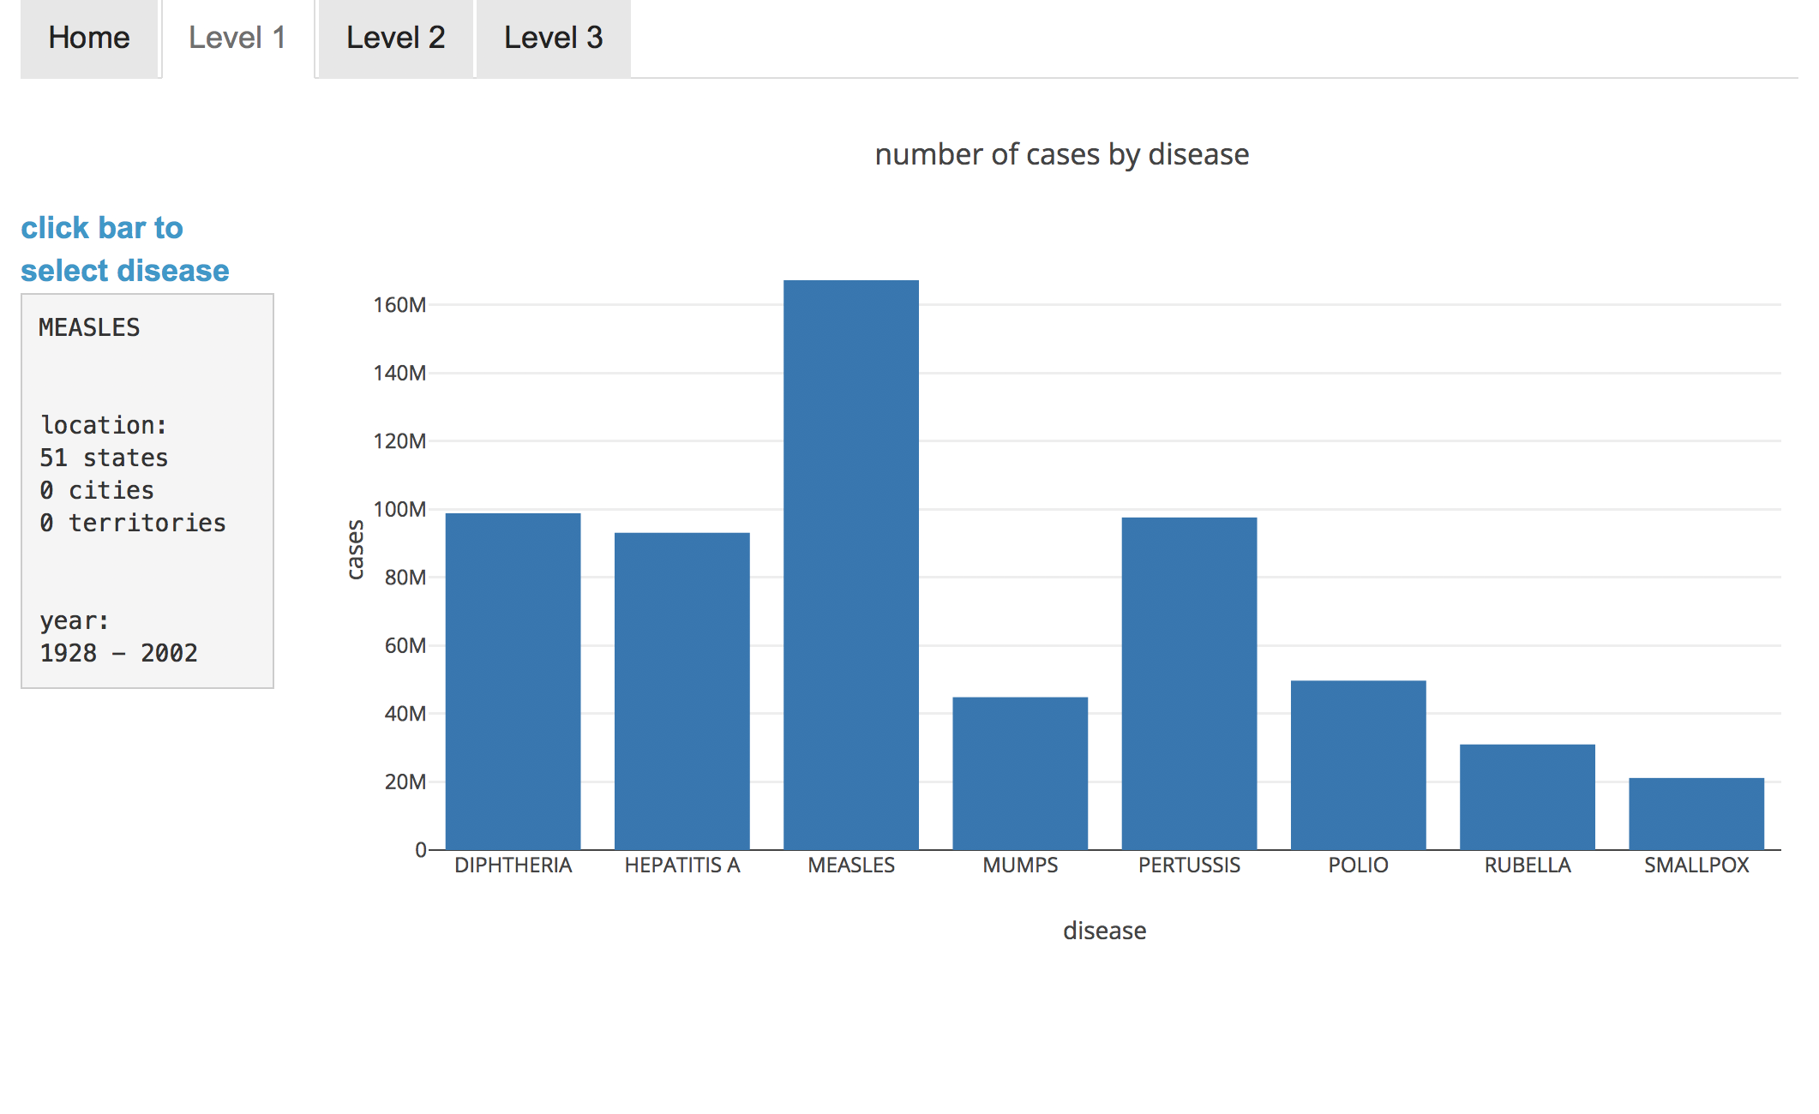Click the chart title 'number of cases by disease'
The height and width of the screenshot is (1114, 1819).
(1061, 154)
